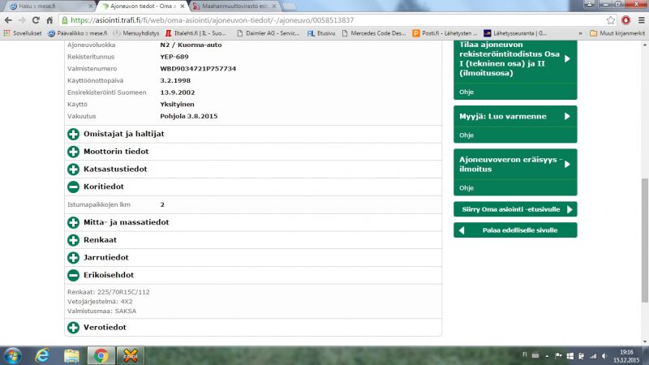
Task: Open the Mersuyhdistys bookmark
Action: 135,33
